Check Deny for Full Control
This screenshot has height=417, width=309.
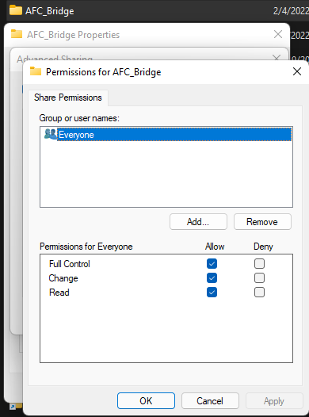click(259, 263)
